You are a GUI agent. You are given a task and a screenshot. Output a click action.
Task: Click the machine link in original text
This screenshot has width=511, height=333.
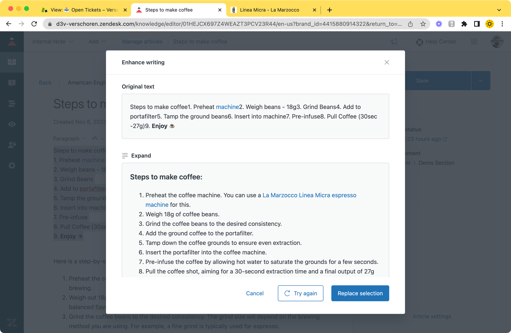click(x=227, y=107)
